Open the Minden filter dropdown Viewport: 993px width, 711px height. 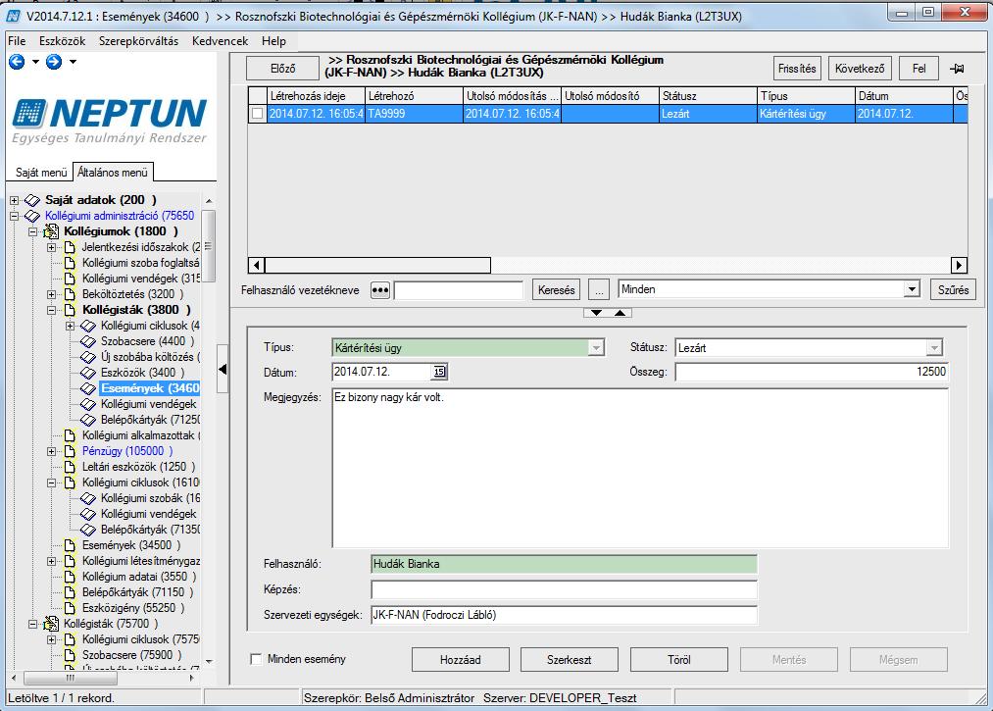coord(912,289)
